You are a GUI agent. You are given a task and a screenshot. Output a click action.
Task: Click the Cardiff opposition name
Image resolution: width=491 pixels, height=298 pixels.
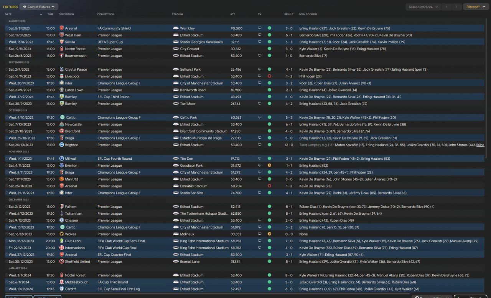(x=70, y=289)
